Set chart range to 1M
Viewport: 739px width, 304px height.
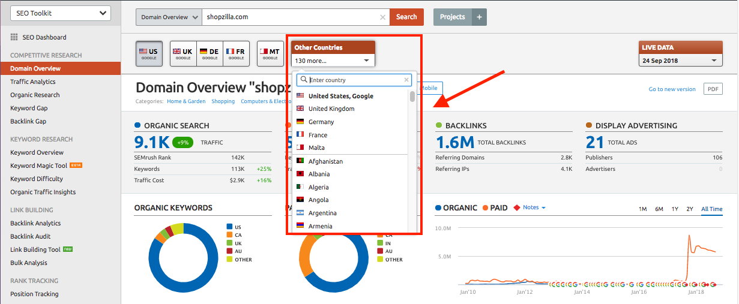(642, 209)
